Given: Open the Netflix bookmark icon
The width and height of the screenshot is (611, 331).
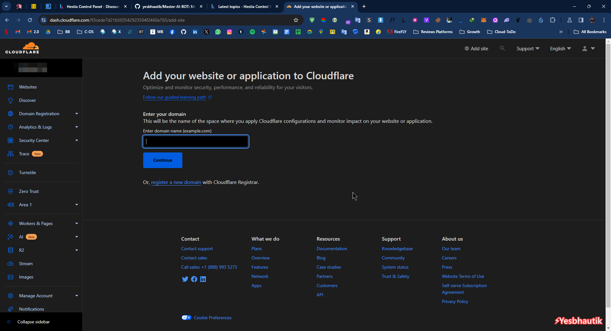Looking at the screenshot, I should coord(6,32).
